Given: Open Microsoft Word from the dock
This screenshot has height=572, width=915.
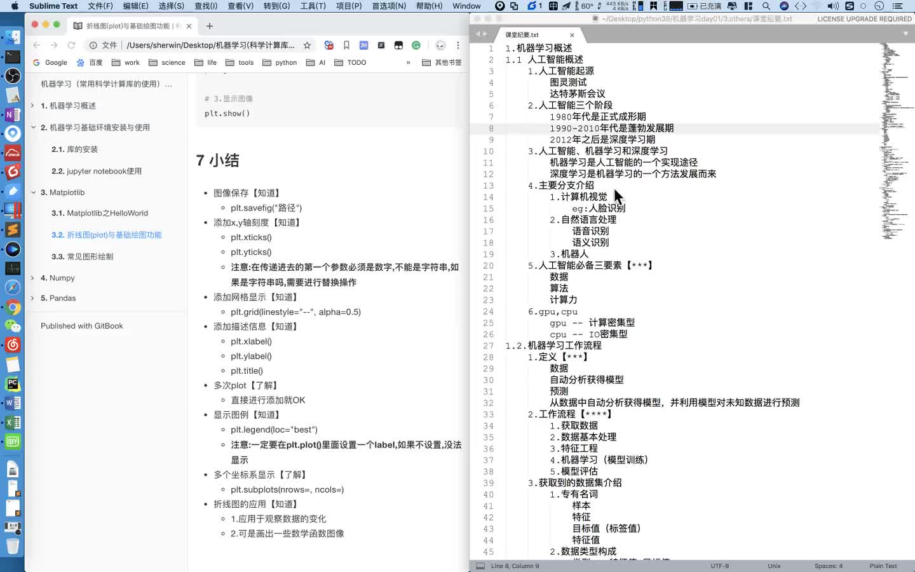Looking at the screenshot, I should (x=12, y=403).
